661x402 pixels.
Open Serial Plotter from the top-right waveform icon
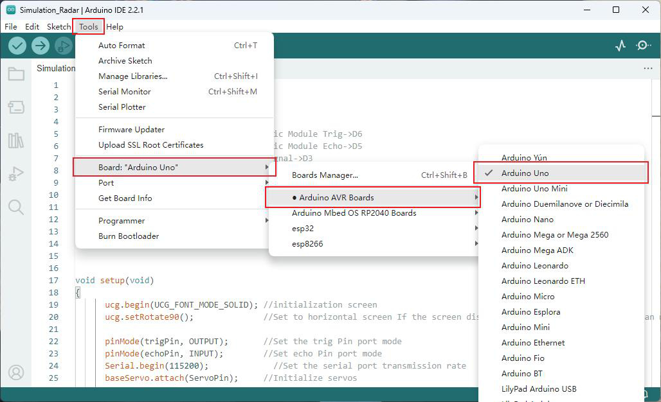(x=620, y=46)
